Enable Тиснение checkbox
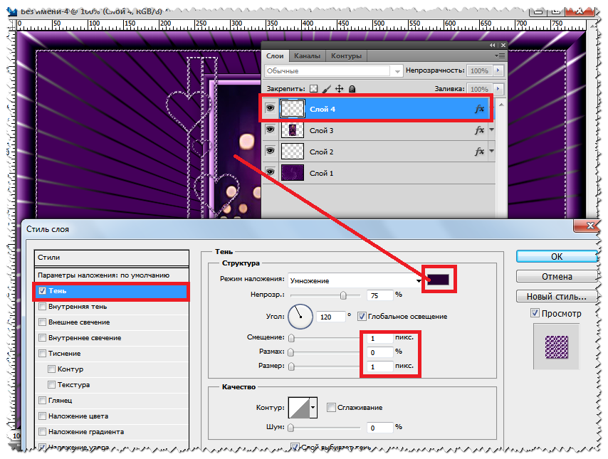Screen dimensions: 608x459 pyautogui.click(x=42, y=354)
